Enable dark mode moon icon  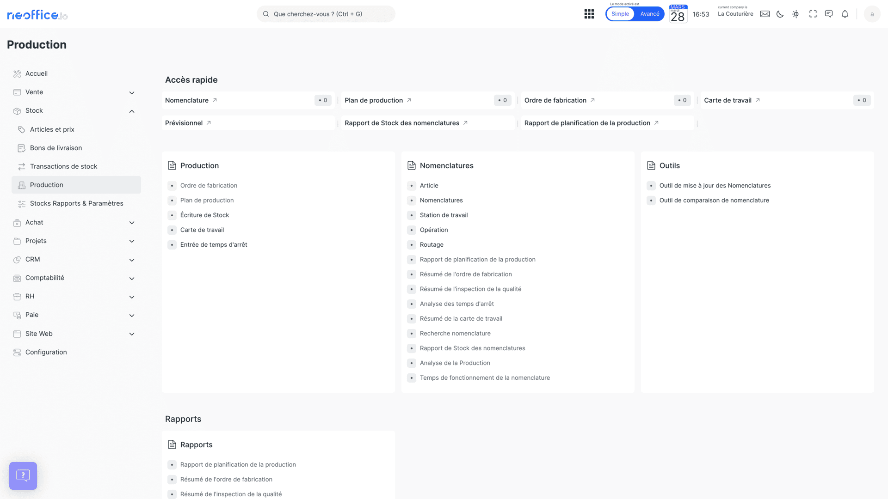(x=780, y=14)
